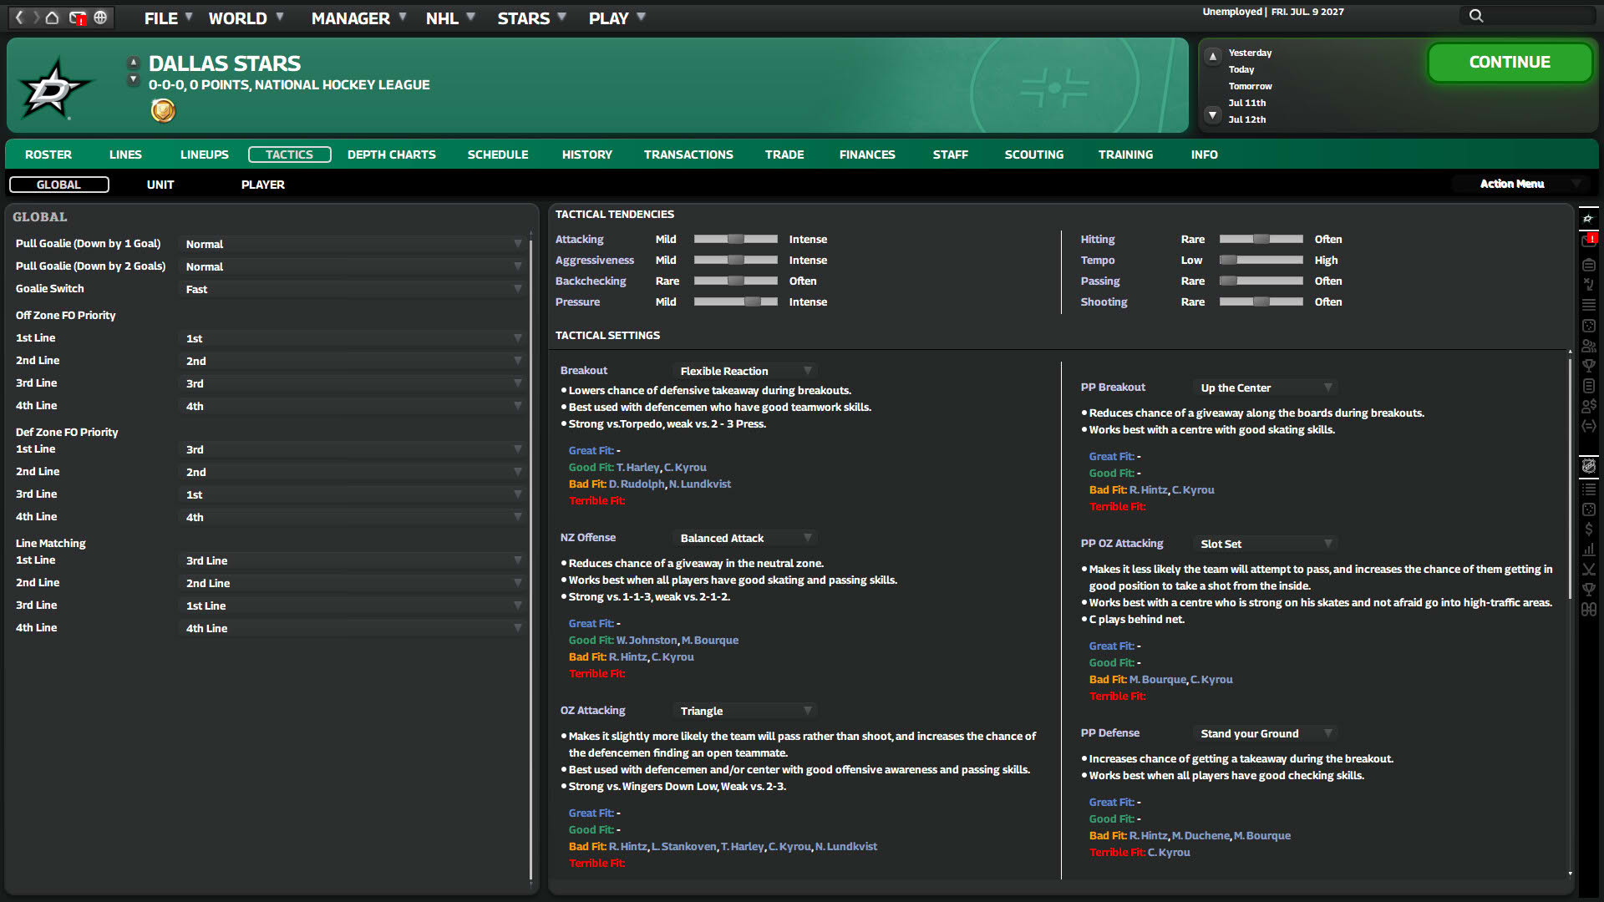Screen dimensions: 1604x902
Task: Click the NHL shield icon in right sidebar
Action: (1588, 466)
